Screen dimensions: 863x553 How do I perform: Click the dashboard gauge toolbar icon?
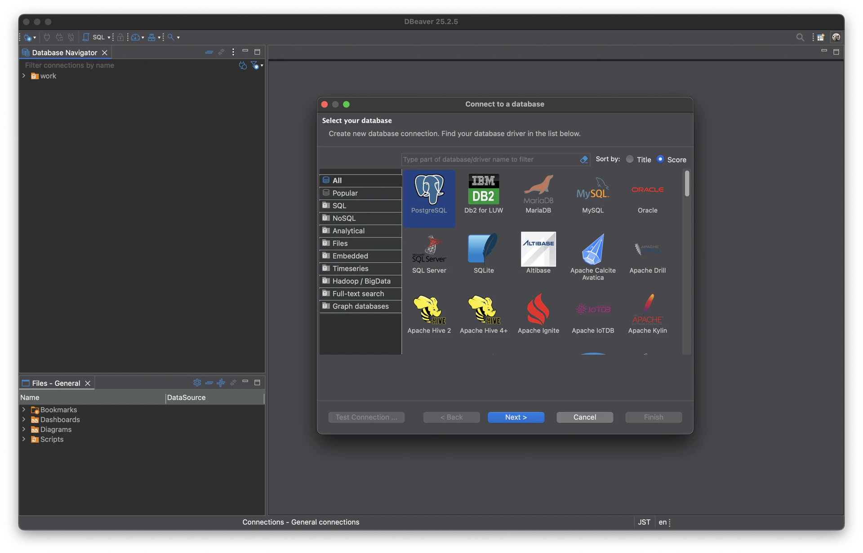pos(135,37)
